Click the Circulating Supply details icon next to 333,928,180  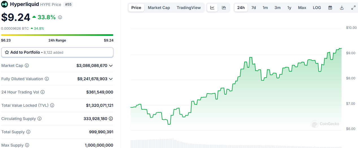coord(111,119)
